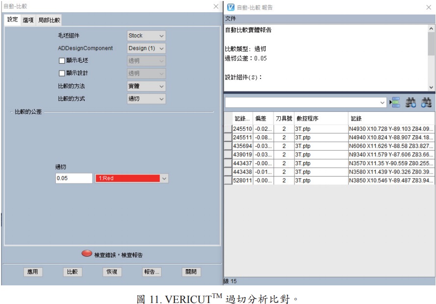Toggle row selector for record 528011

tap(228, 180)
